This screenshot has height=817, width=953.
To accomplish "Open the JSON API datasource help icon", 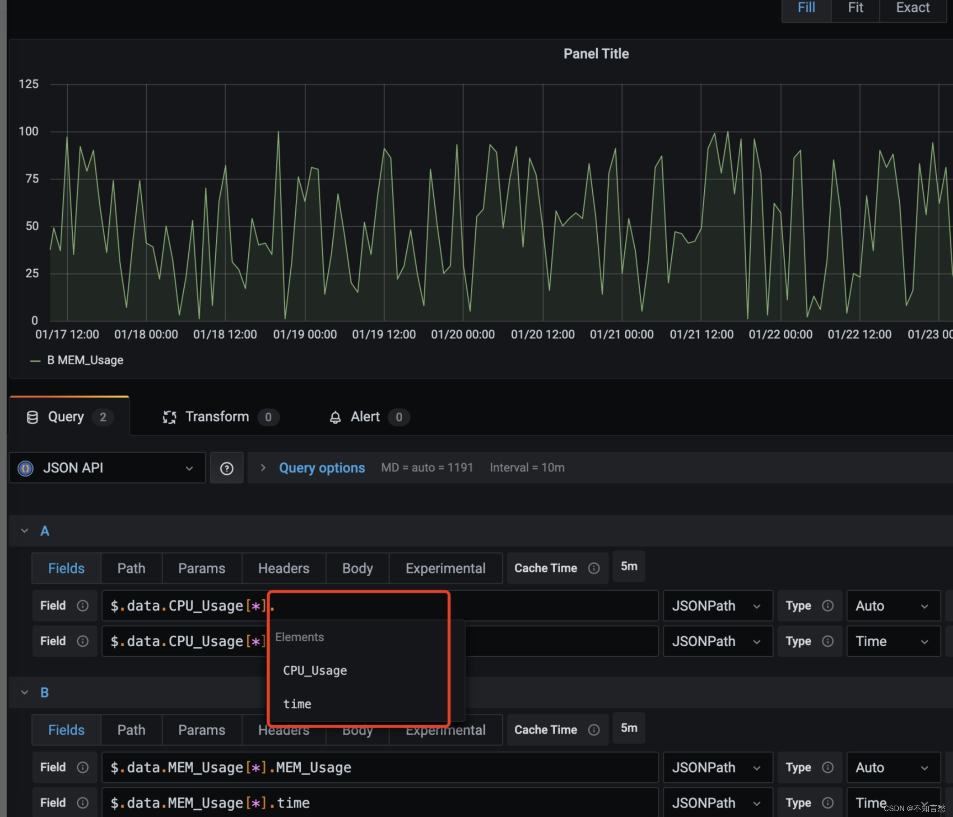I will (226, 468).
